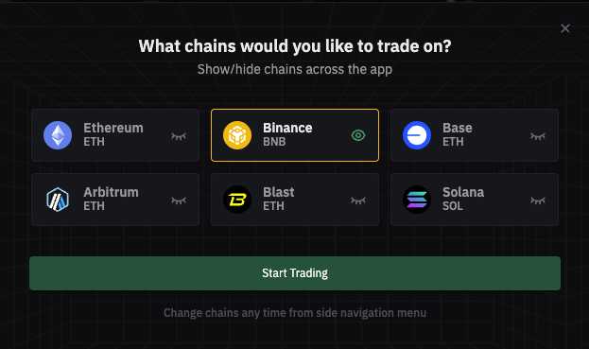Click the Start Trading button

click(x=295, y=273)
